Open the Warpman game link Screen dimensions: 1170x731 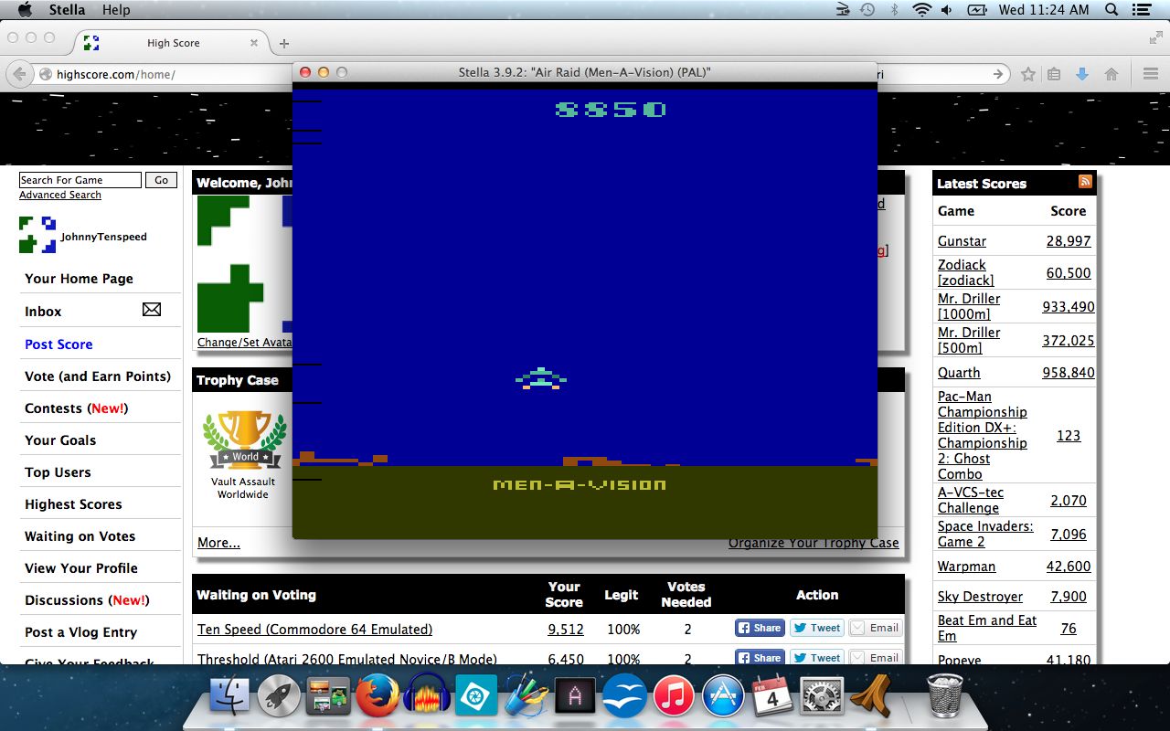[x=966, y=567]
